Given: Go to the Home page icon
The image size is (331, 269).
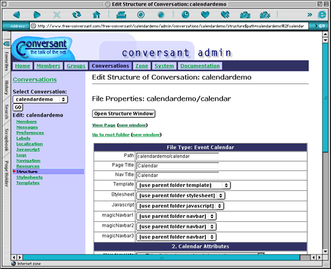Looking at the screenshot, I should [x=97, y=15].
